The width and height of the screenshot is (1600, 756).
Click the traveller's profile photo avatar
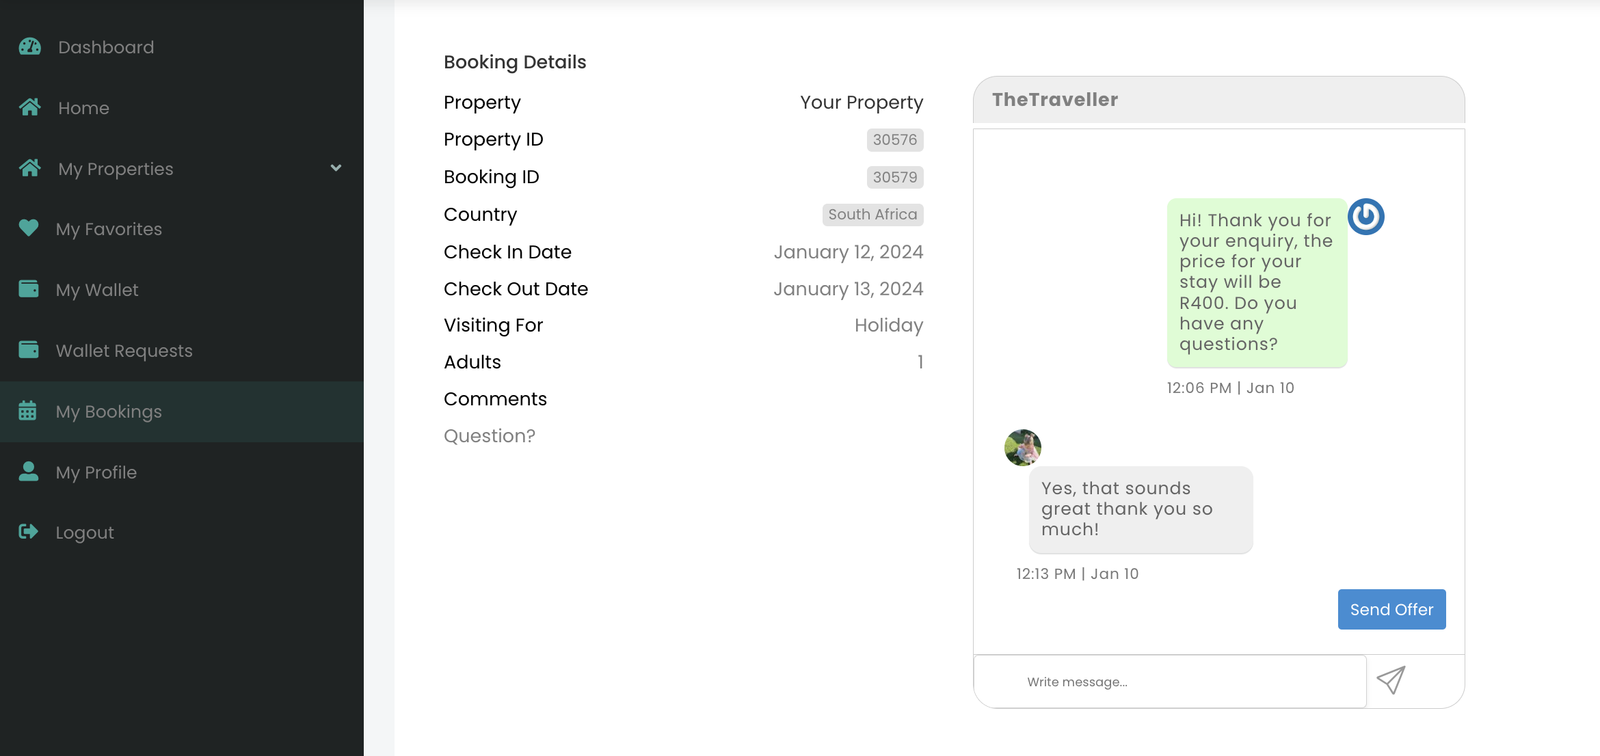(1023, 448)
